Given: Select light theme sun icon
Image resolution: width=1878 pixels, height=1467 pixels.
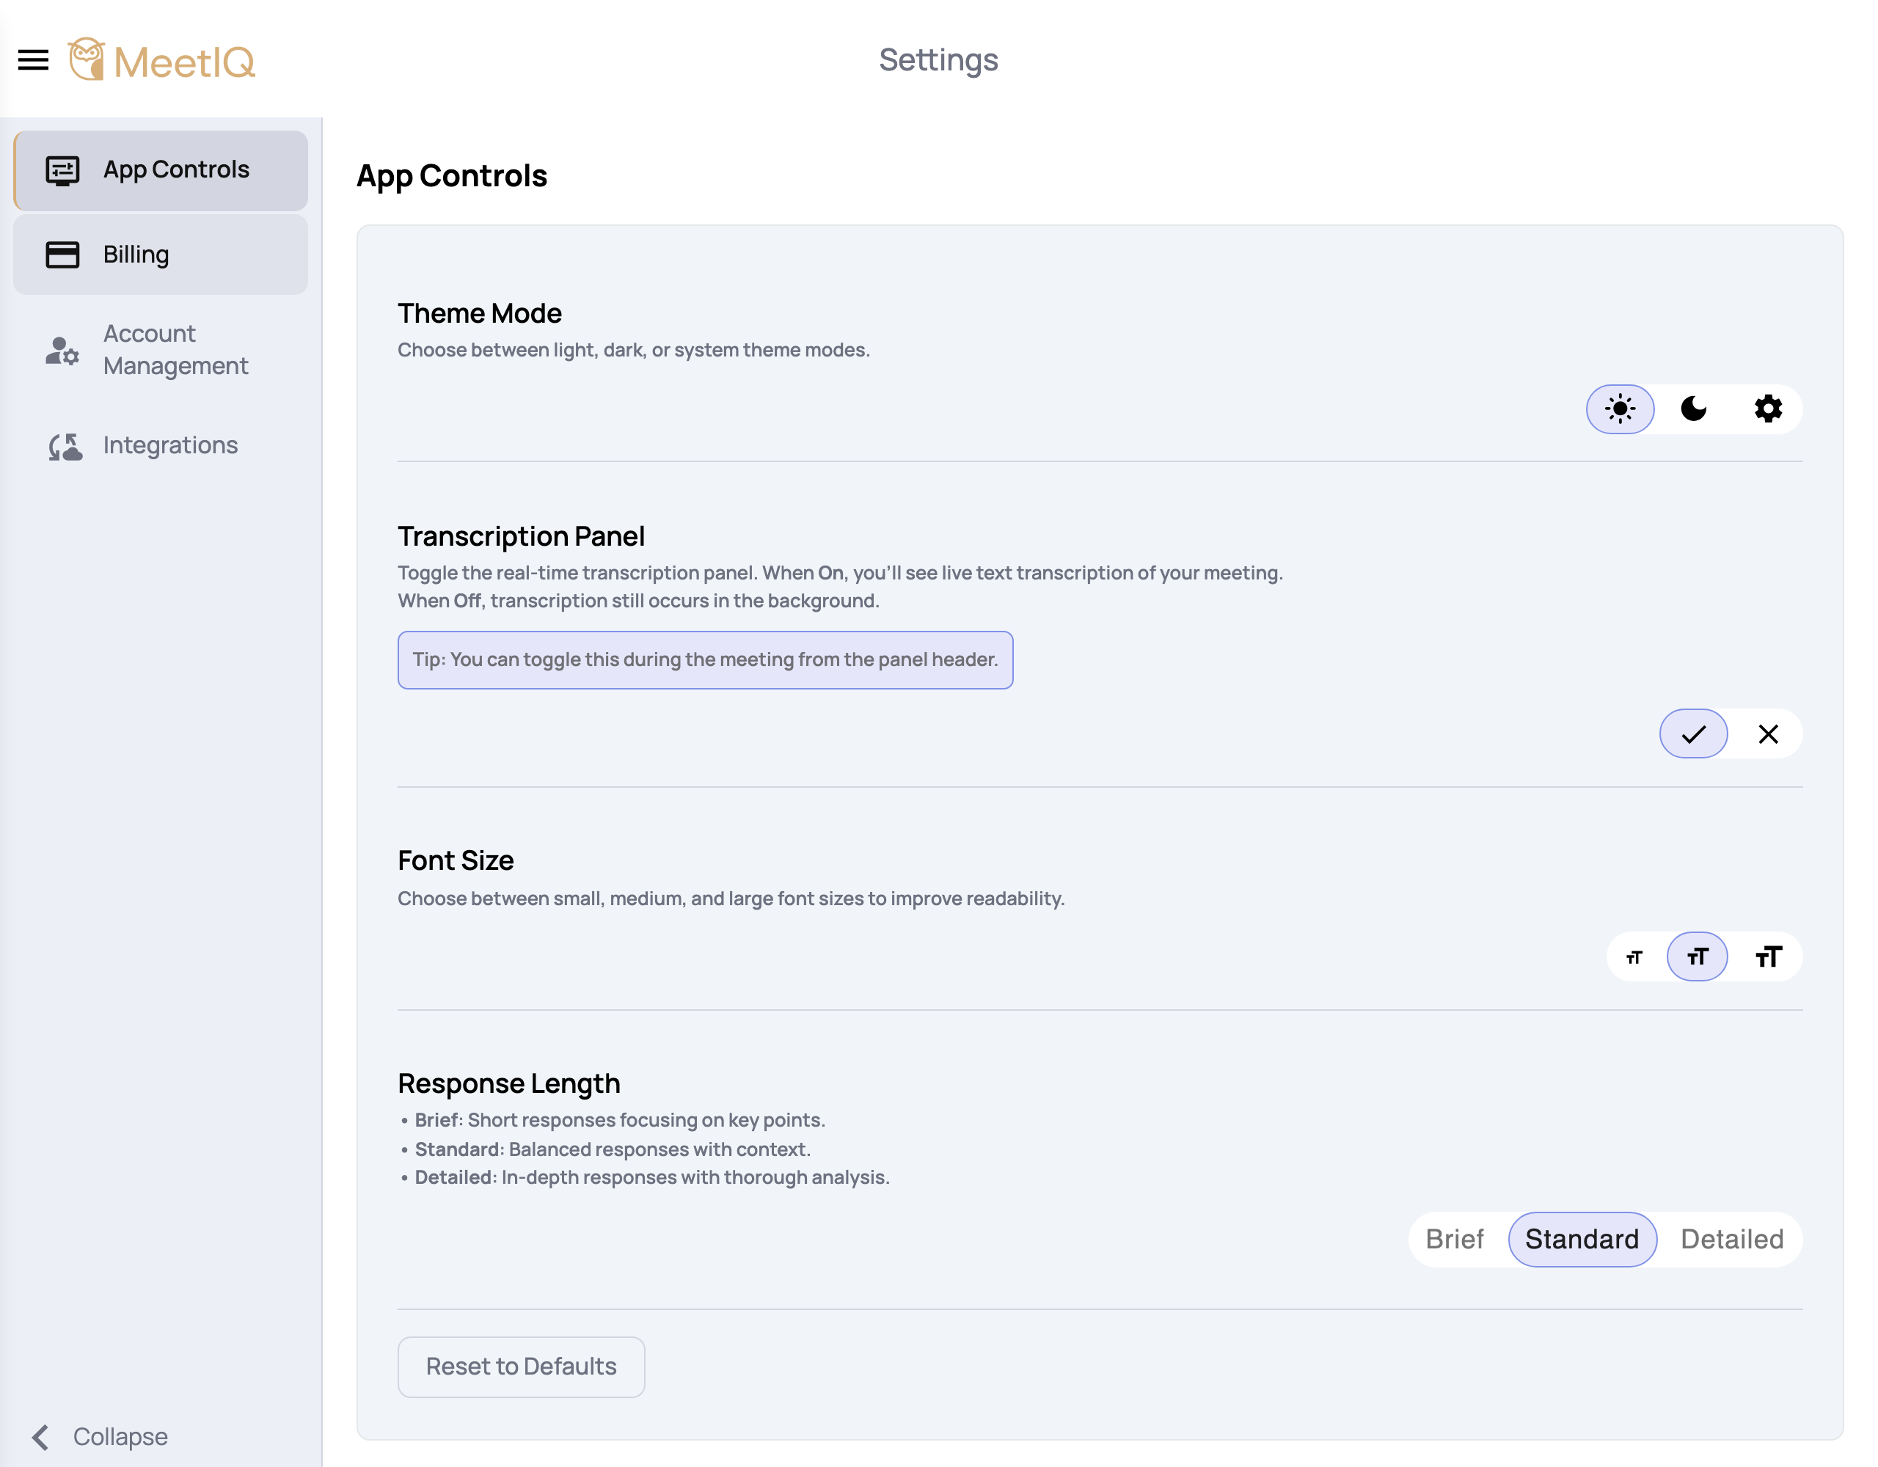Looking at the screenshot, I should [1620, 409].
